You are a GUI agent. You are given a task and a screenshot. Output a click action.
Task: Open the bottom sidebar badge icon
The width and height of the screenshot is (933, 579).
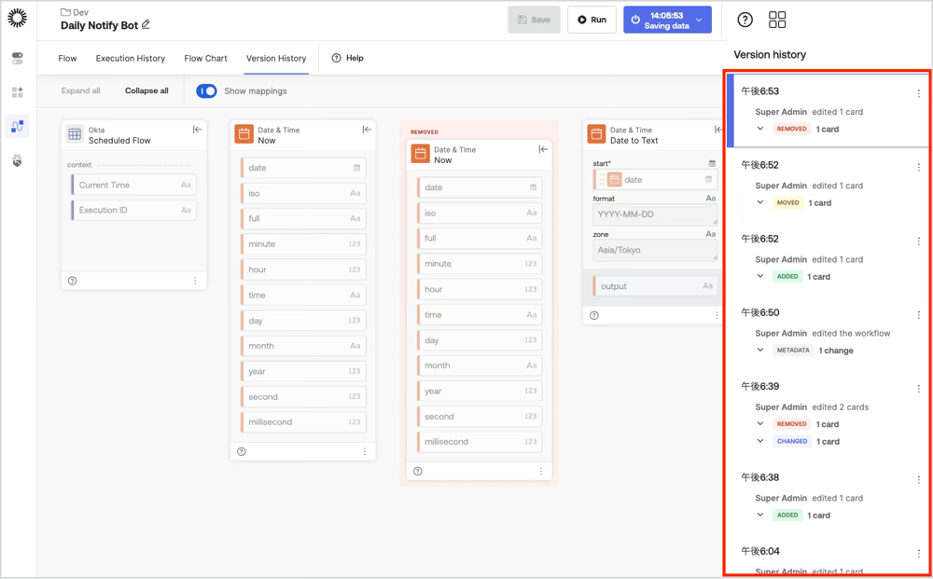[17, 160]
